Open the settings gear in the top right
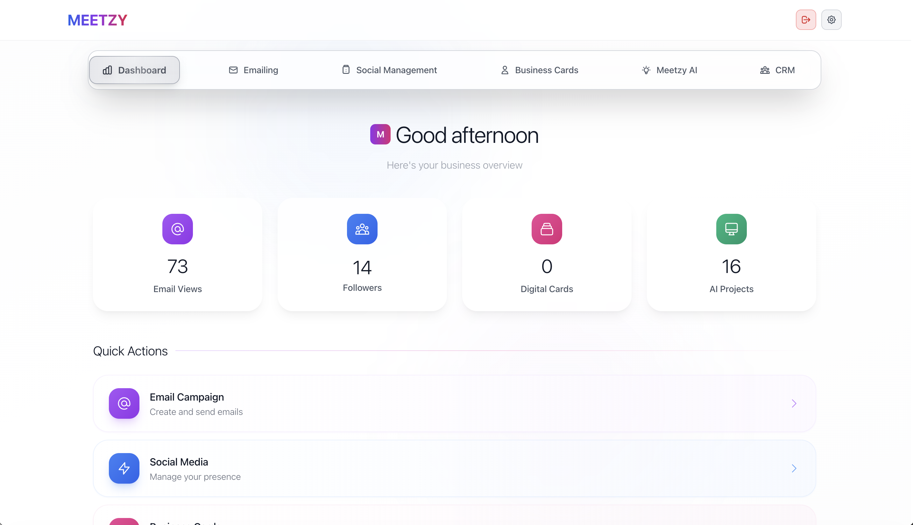The width and height of the screenshot is (913, 525). pyautogui.click(x=831, y=20)
